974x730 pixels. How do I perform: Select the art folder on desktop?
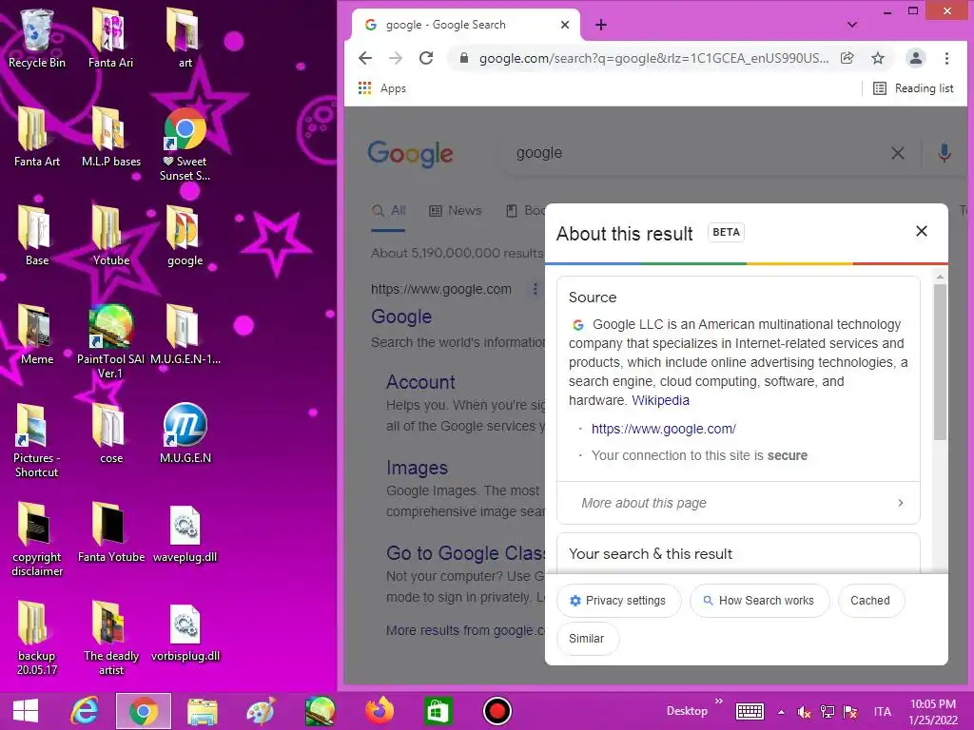coord(185,38)
